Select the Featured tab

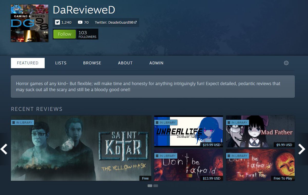tap(28, 63)
